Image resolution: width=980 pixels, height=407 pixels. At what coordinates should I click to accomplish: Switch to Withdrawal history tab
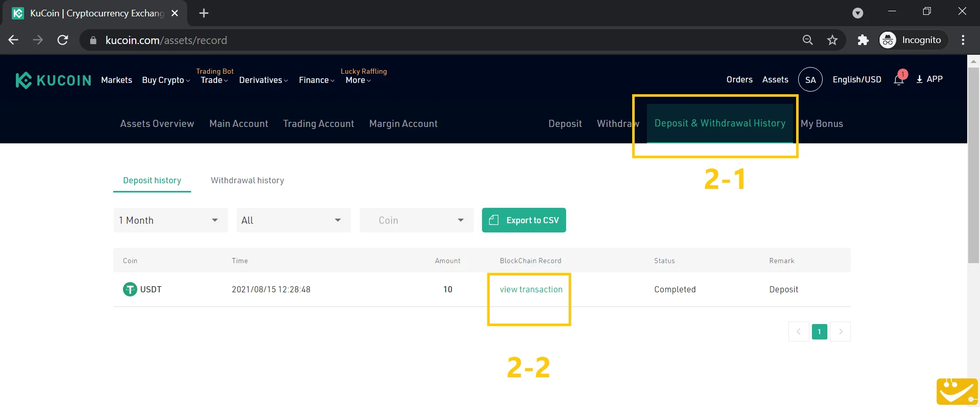tap(247, 180)
